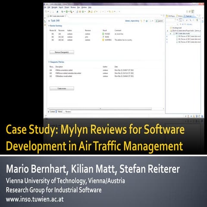Click the editor's horizontal scrollbar
The height and width of the screenshot is (207, 207).
point(100,109)
